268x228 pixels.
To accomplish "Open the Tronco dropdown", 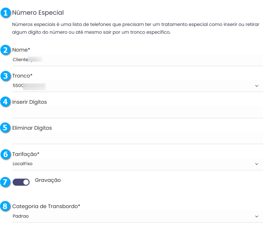I will point(137,86).
